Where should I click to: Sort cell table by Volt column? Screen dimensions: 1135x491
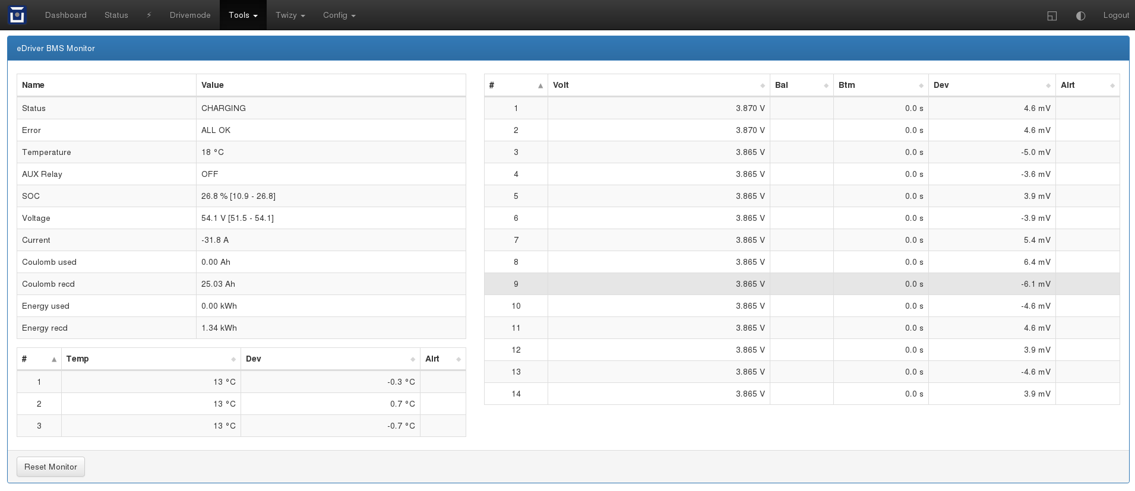tap(658, 85)
